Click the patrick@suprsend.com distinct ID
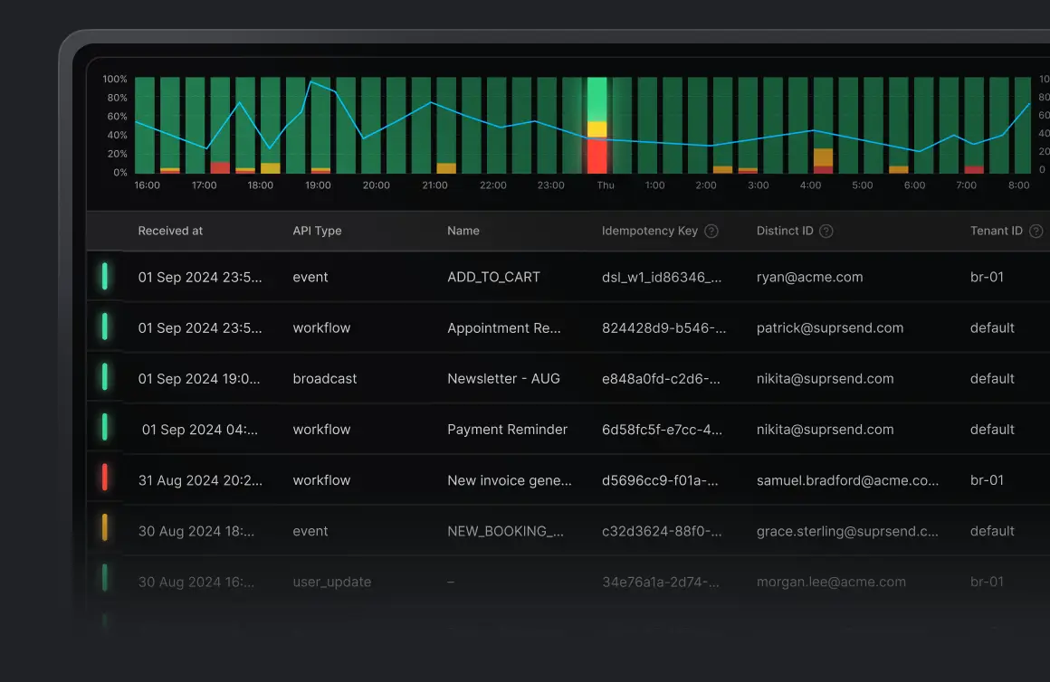The image size is (1050, 682). (830, 328)
